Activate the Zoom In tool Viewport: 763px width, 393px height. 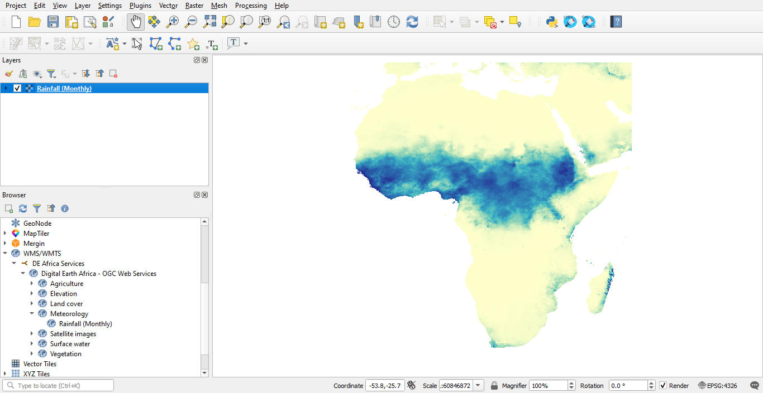[x=173, y=22]
